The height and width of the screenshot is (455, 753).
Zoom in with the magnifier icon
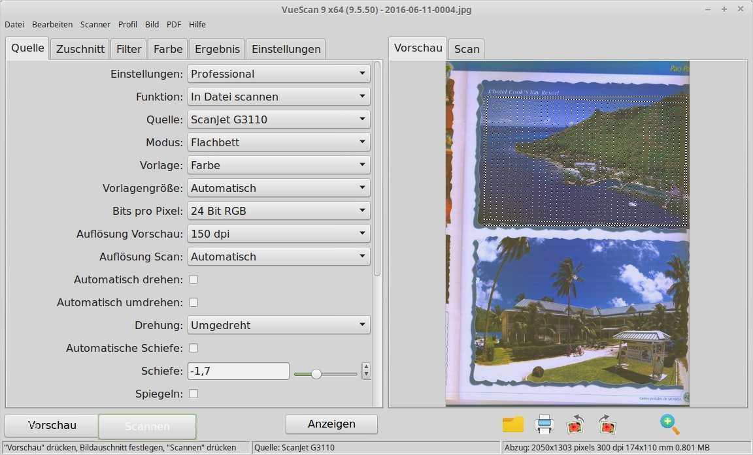point(669,424)
